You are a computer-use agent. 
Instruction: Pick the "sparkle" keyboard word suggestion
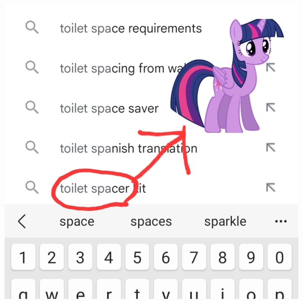tap(225, 221)
